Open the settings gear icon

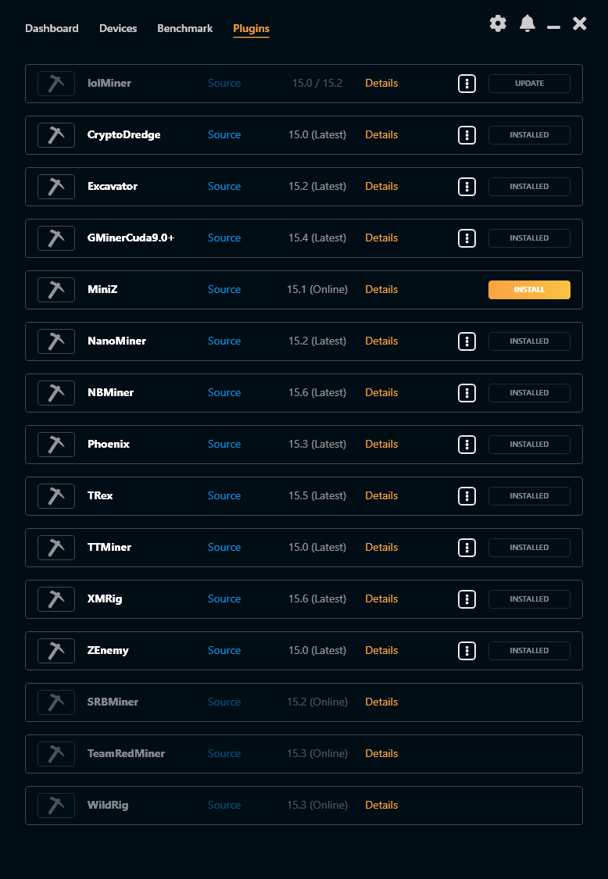[498, 23]
